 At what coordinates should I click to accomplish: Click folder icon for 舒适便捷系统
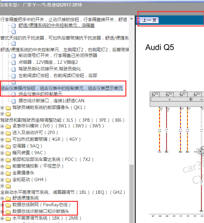[x=8, y=199]
